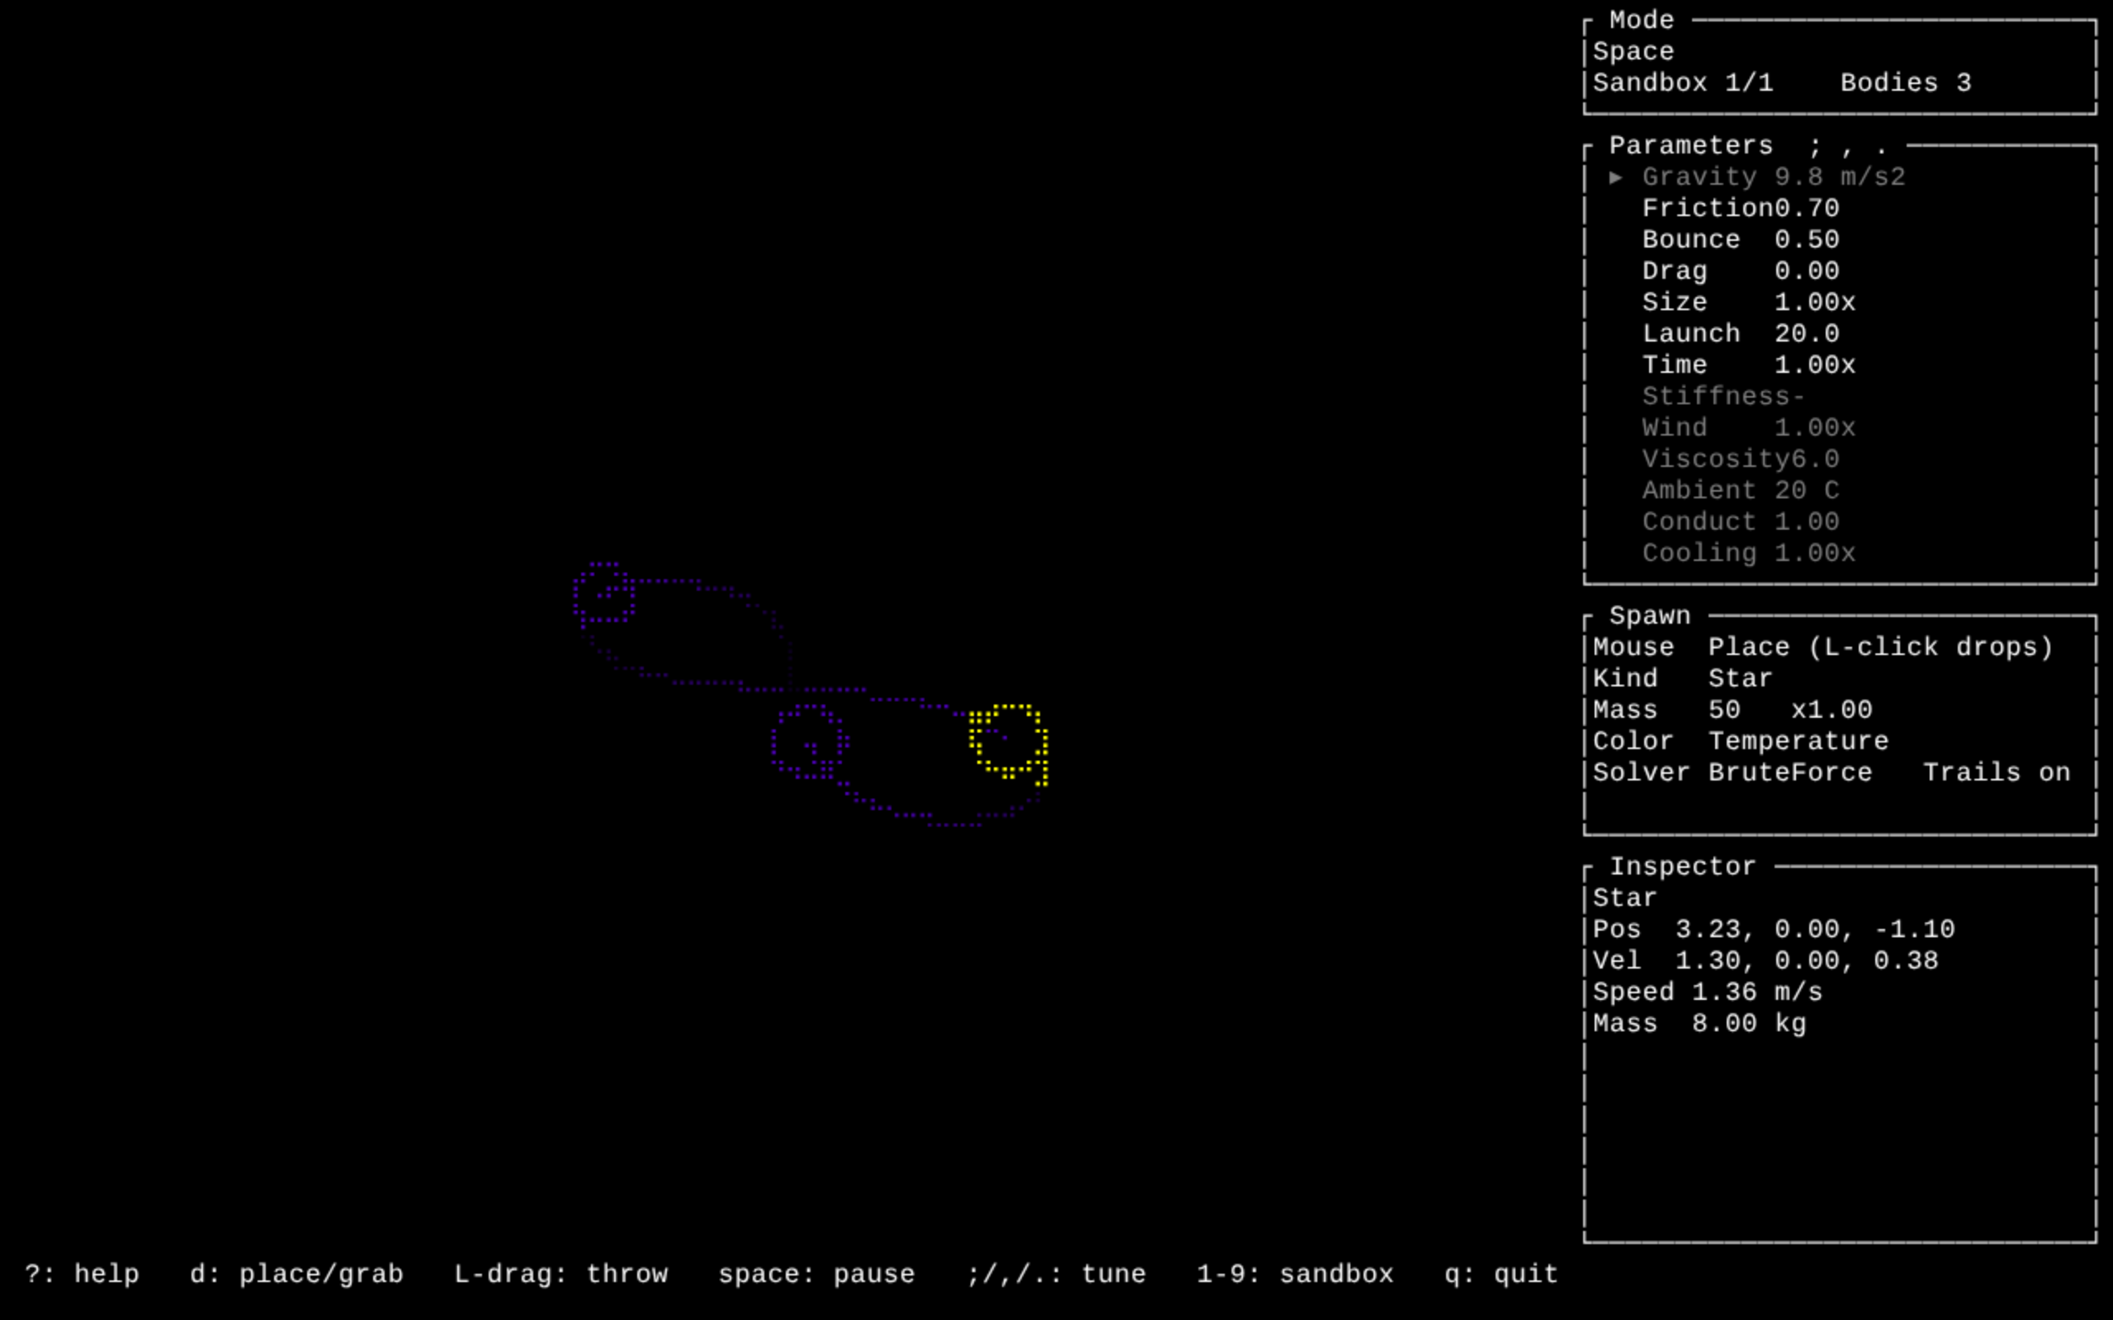The width and height of the screenshot is (2113, 1320).
Task: Select the Conduct 1.00 row
Action: (x=1740, y=523)
